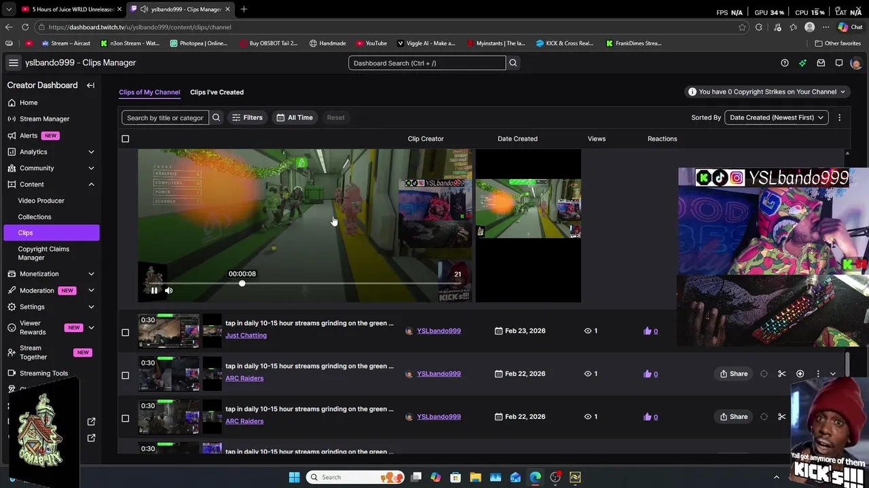Collapse the Creator Dashboard sidebar
This screenshot has height=488, width=869.
click(90, 85)
